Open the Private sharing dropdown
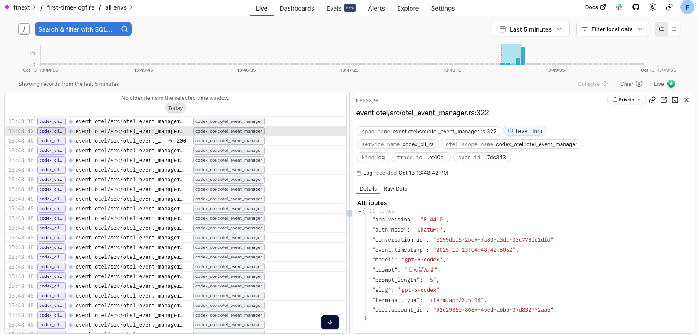This screenshot has width=698, height=335. click(x=626, y=100)
